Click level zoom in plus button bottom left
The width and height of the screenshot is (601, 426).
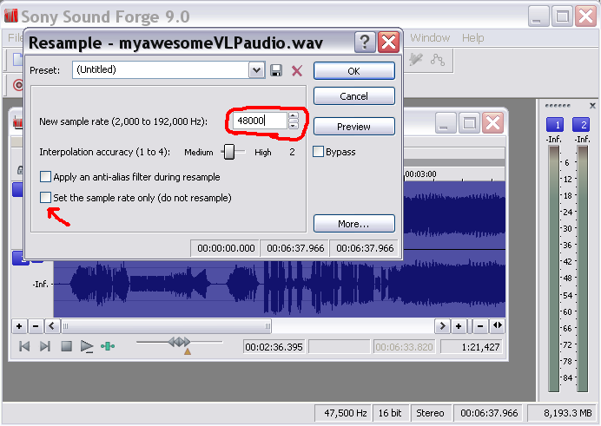[19, 326]
